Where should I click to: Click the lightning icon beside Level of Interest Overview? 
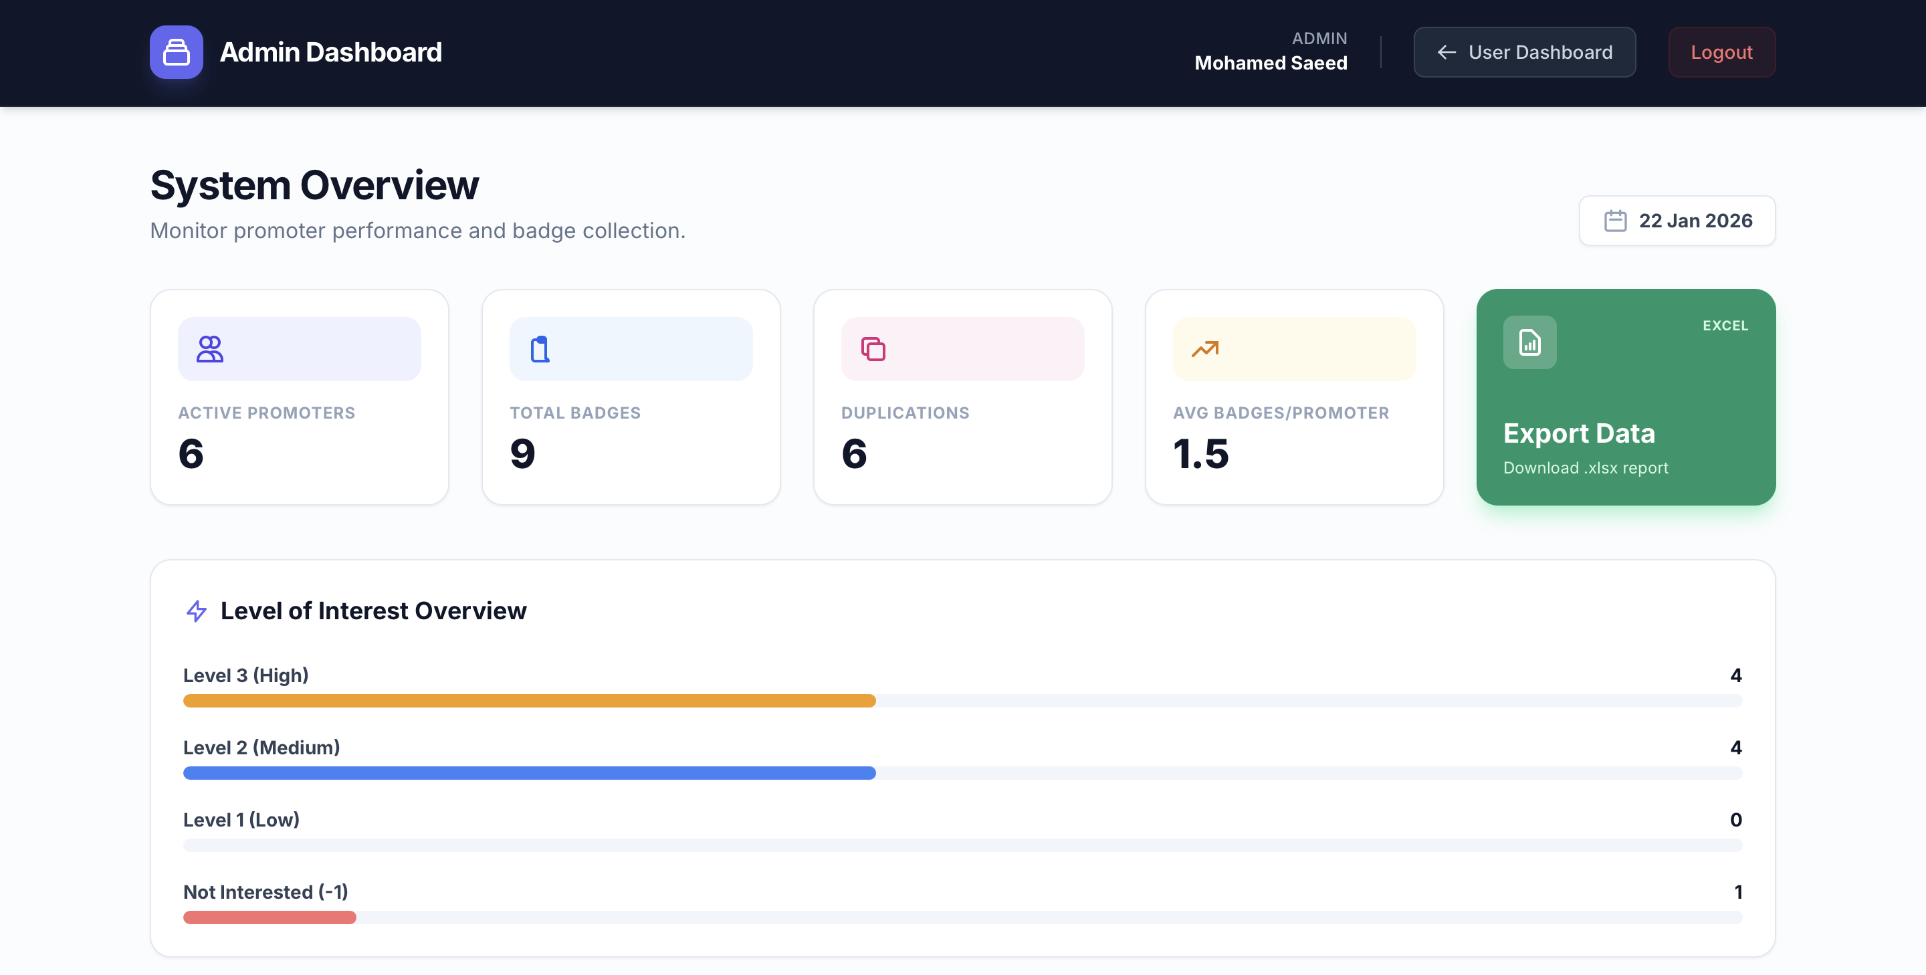[x=196, y=611]
